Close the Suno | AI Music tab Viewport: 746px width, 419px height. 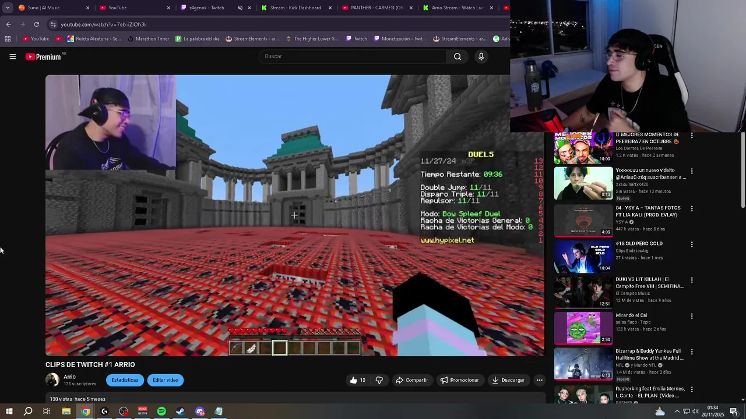tap(88, 8)
